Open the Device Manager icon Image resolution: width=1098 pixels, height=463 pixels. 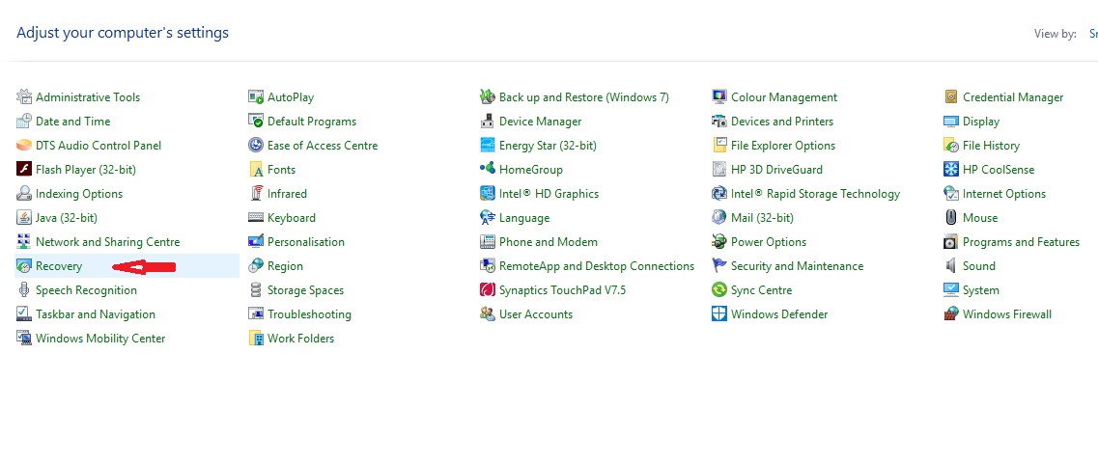[488, 121]
